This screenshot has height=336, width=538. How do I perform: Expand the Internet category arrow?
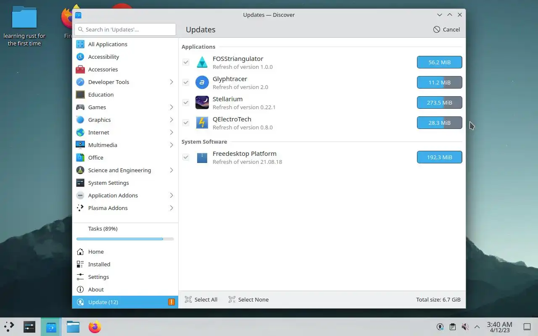click(171, 132)
